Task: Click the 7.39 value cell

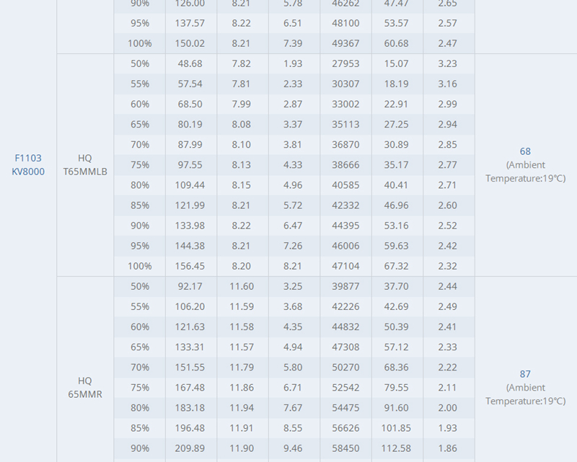Action: click(292, 43)
